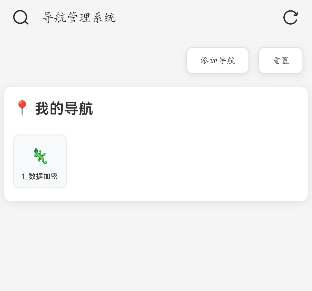Click the red pushpin emoji

coord(22,108)
